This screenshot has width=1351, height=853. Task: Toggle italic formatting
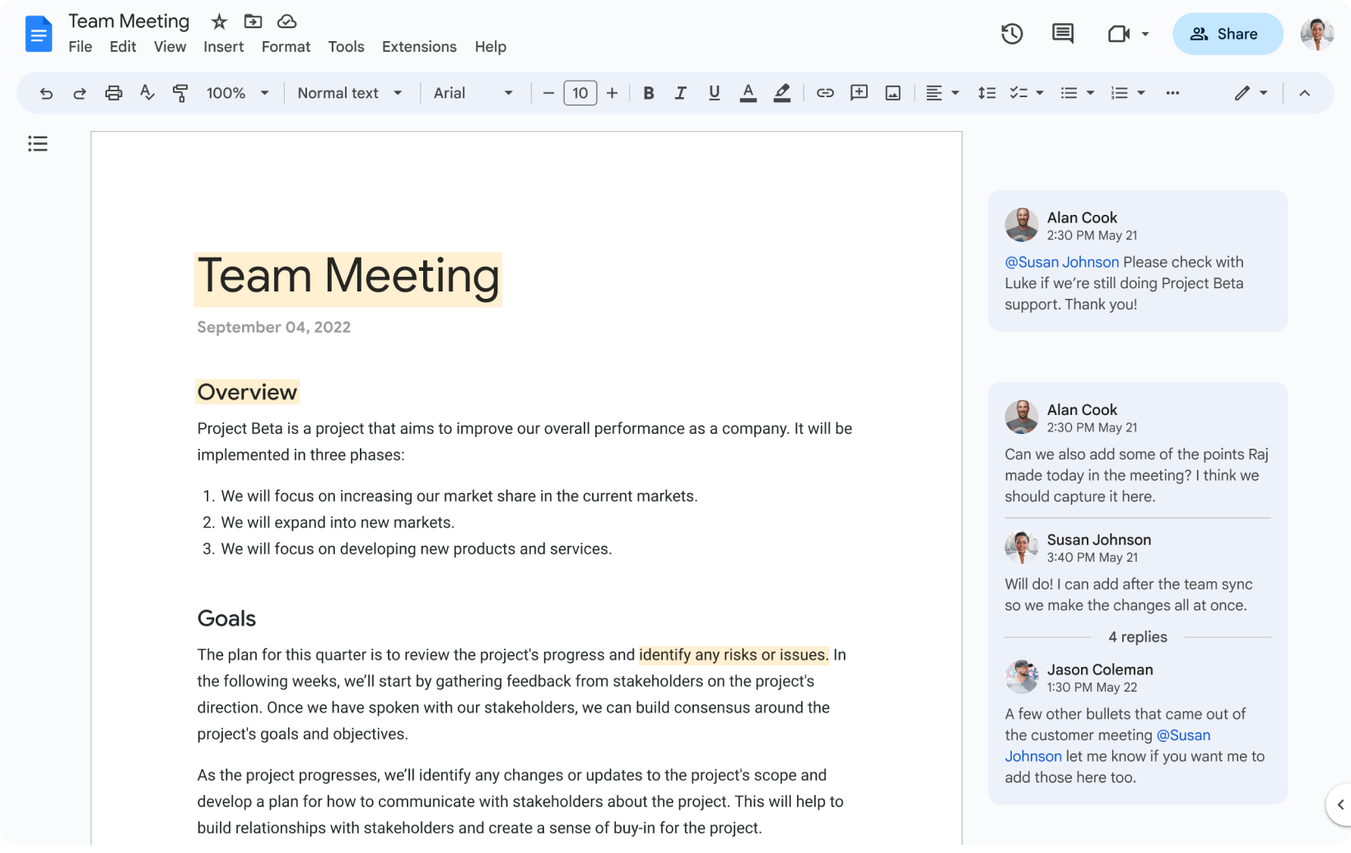click(x=681, y=93)
